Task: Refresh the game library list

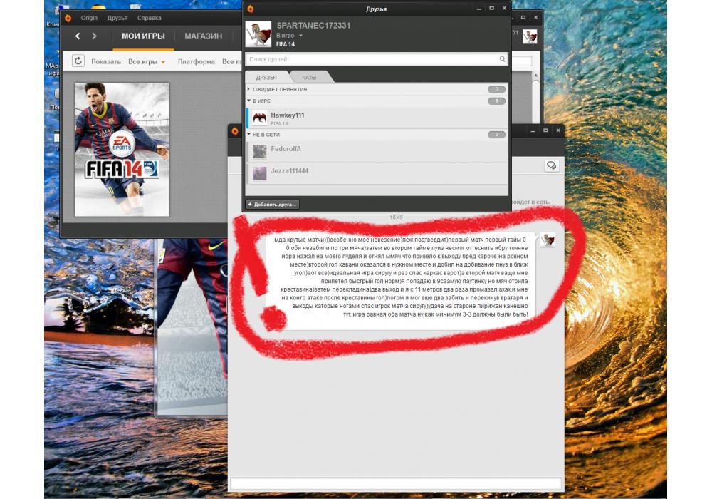Action: pos(78,61)
